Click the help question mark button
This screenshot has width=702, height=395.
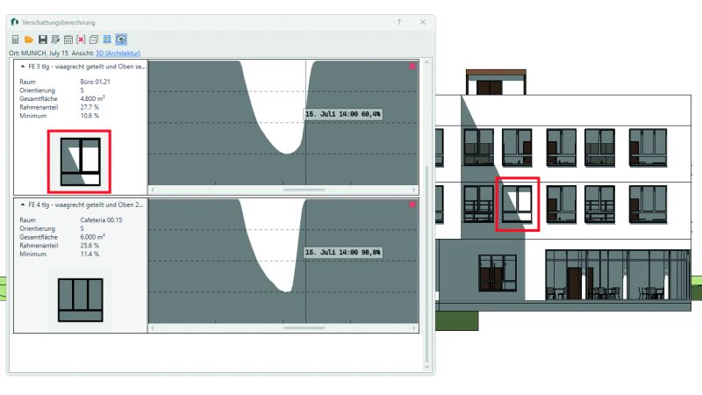tap(399, 21)
